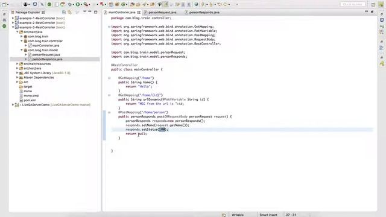This screenshot has width=386, height=217.
Task: Select pom.xml in Package Explorer
Action: tap(30, 100)
